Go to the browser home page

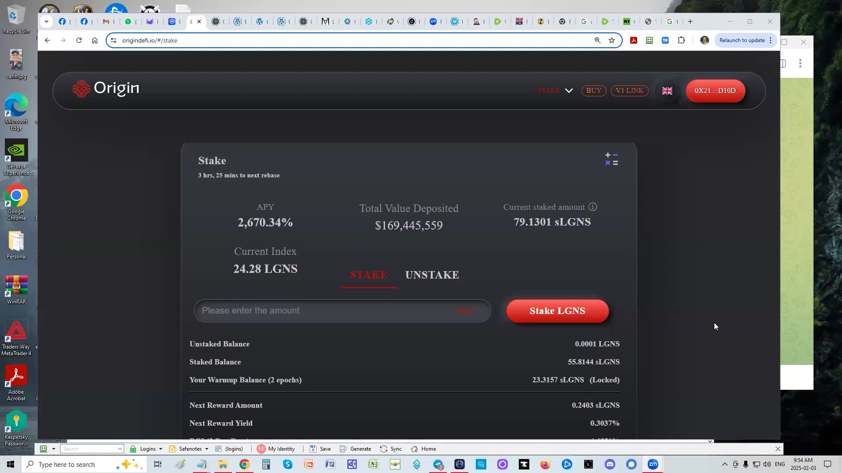tap(95, 40)
